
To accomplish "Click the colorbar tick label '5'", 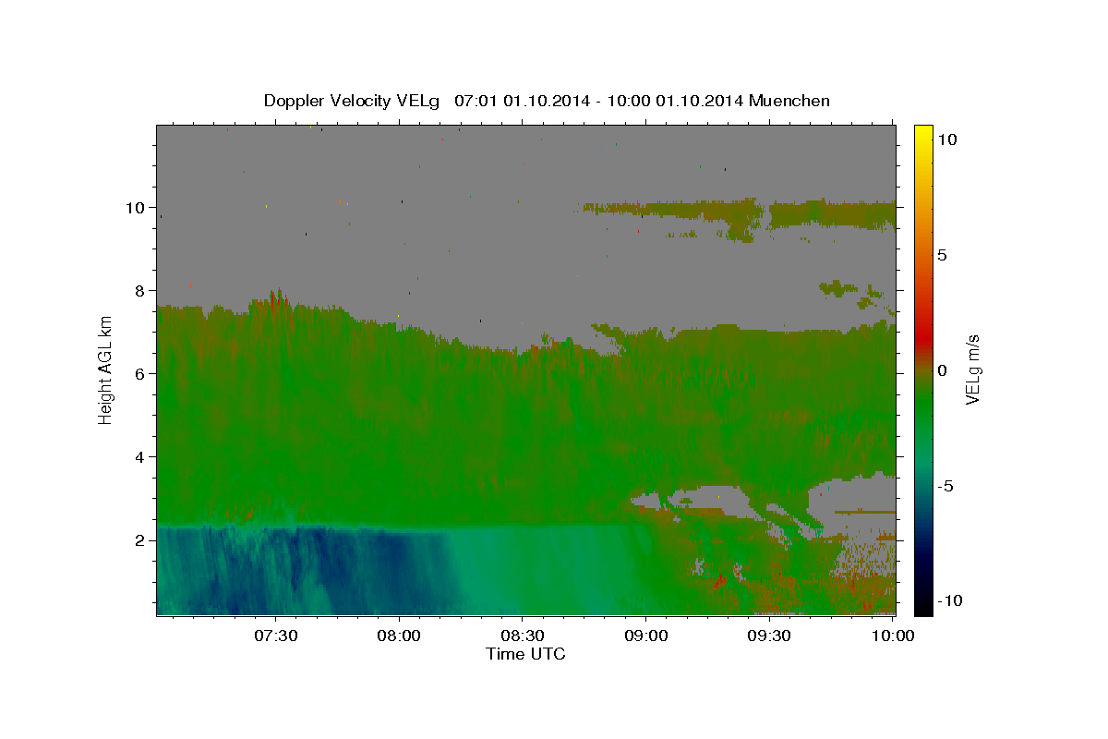I will point(942,255).
